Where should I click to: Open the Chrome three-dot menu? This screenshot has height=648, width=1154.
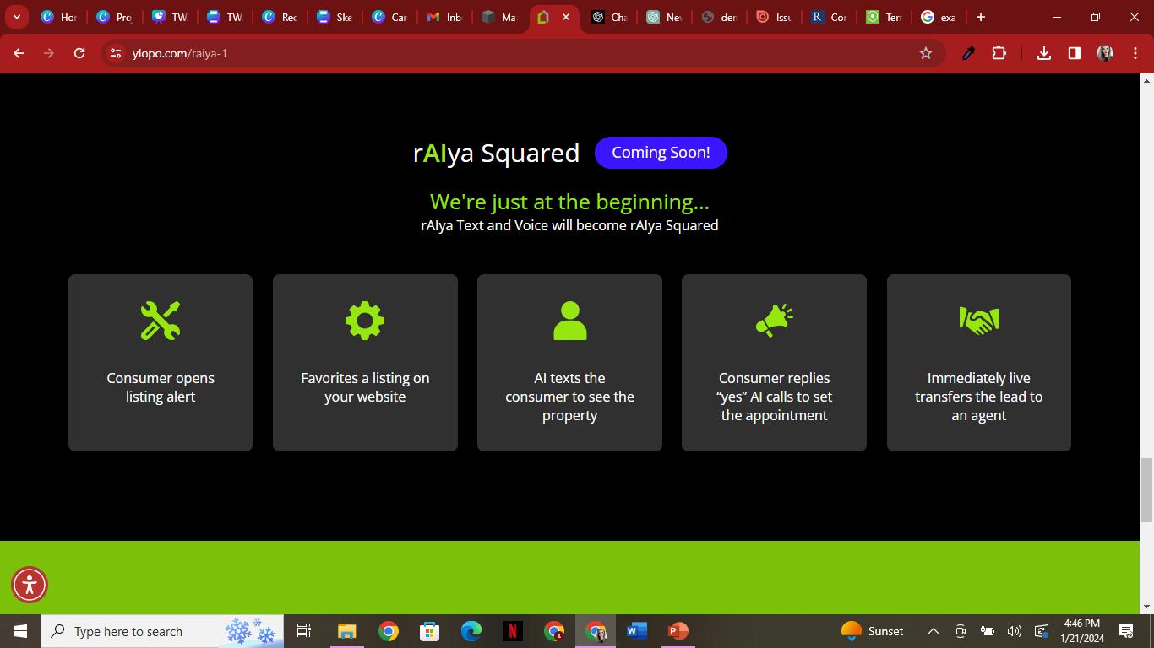(x=1135, y=53)
